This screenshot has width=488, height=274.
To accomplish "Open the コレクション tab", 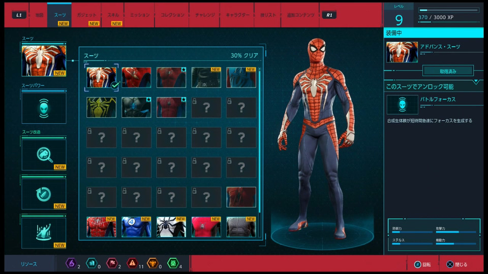I will tap(172, 15).
